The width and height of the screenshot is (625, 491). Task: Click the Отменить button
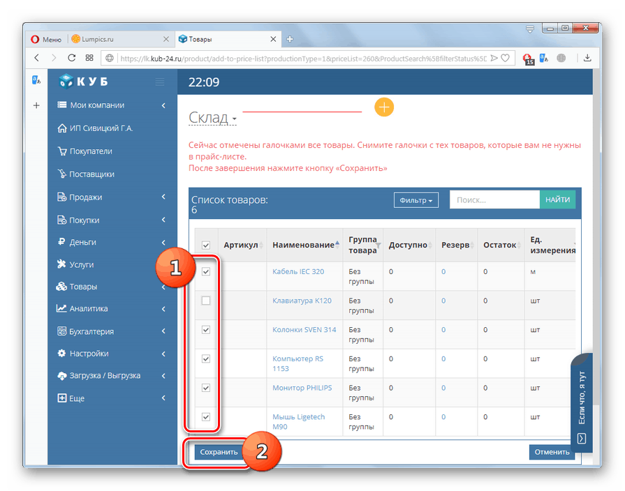(552, 452)
